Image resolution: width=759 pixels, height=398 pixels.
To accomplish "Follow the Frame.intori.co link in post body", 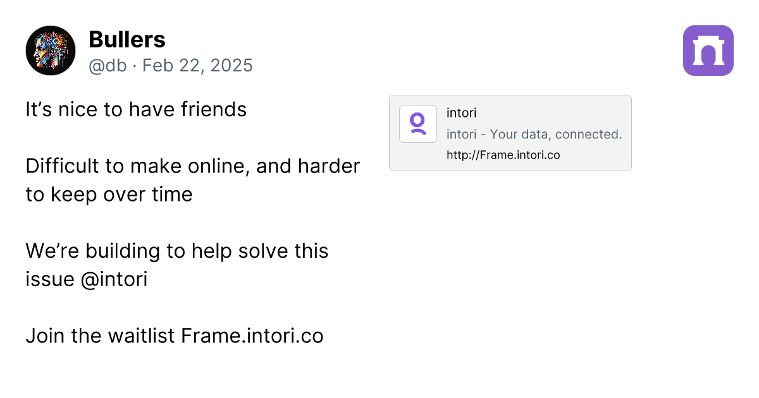I will pos(252,335).
